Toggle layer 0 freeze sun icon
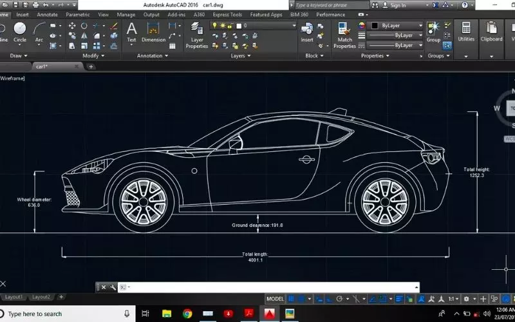This screenshot has height=322, width=515. pos(223,25)
